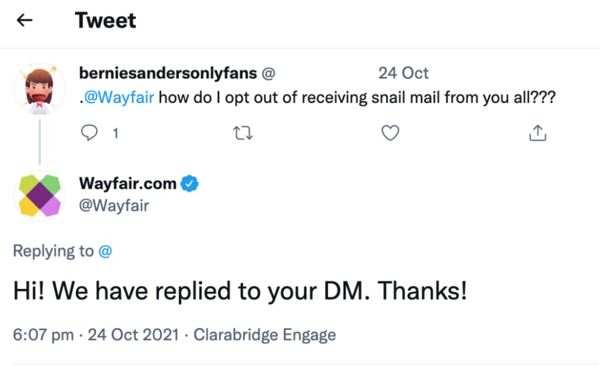
Task: Toggle retweet state for the tweet
Action: (x=243, y=132)
